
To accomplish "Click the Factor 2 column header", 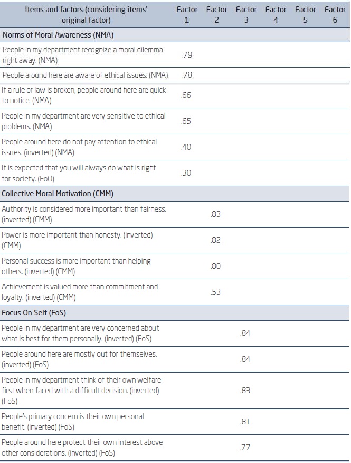I will pos(216,14).
